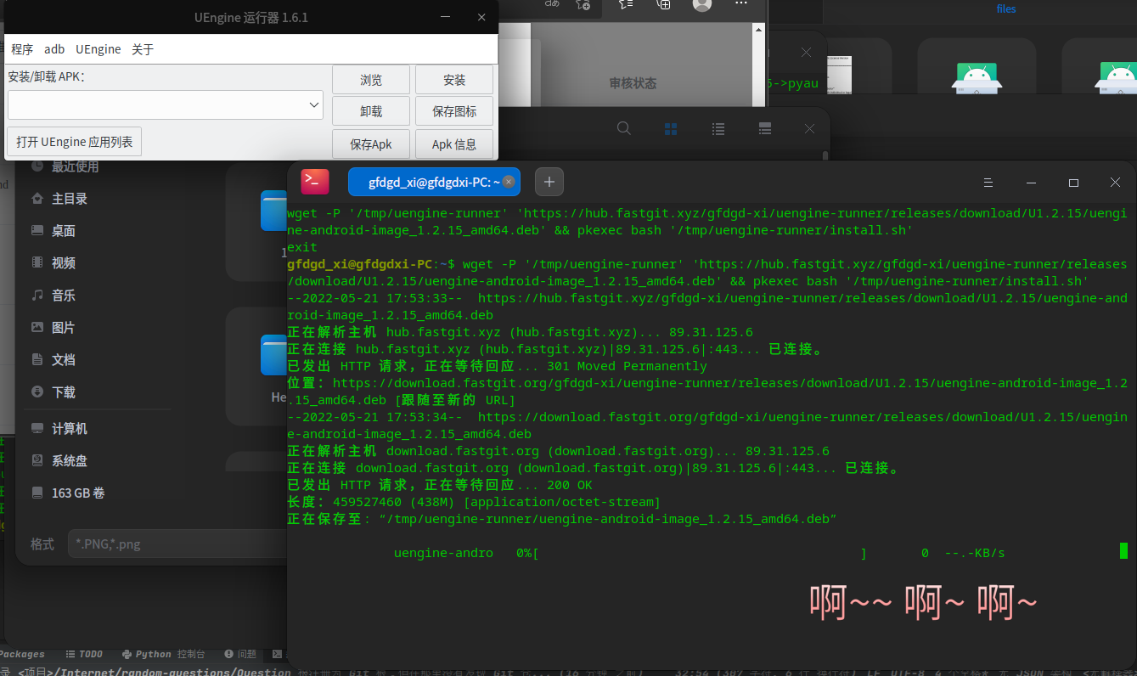Open the browser collections icon
This screenshot has width=1137, height=676.
(x=664, y=4)
